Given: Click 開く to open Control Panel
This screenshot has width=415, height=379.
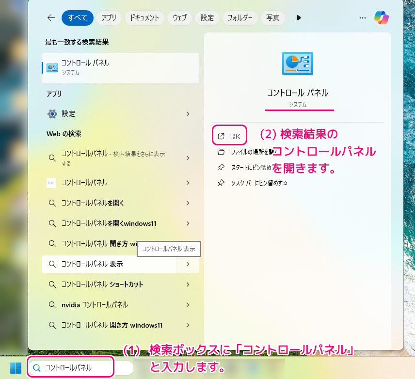Looking at the screenshot, I should tap(229, 136).
